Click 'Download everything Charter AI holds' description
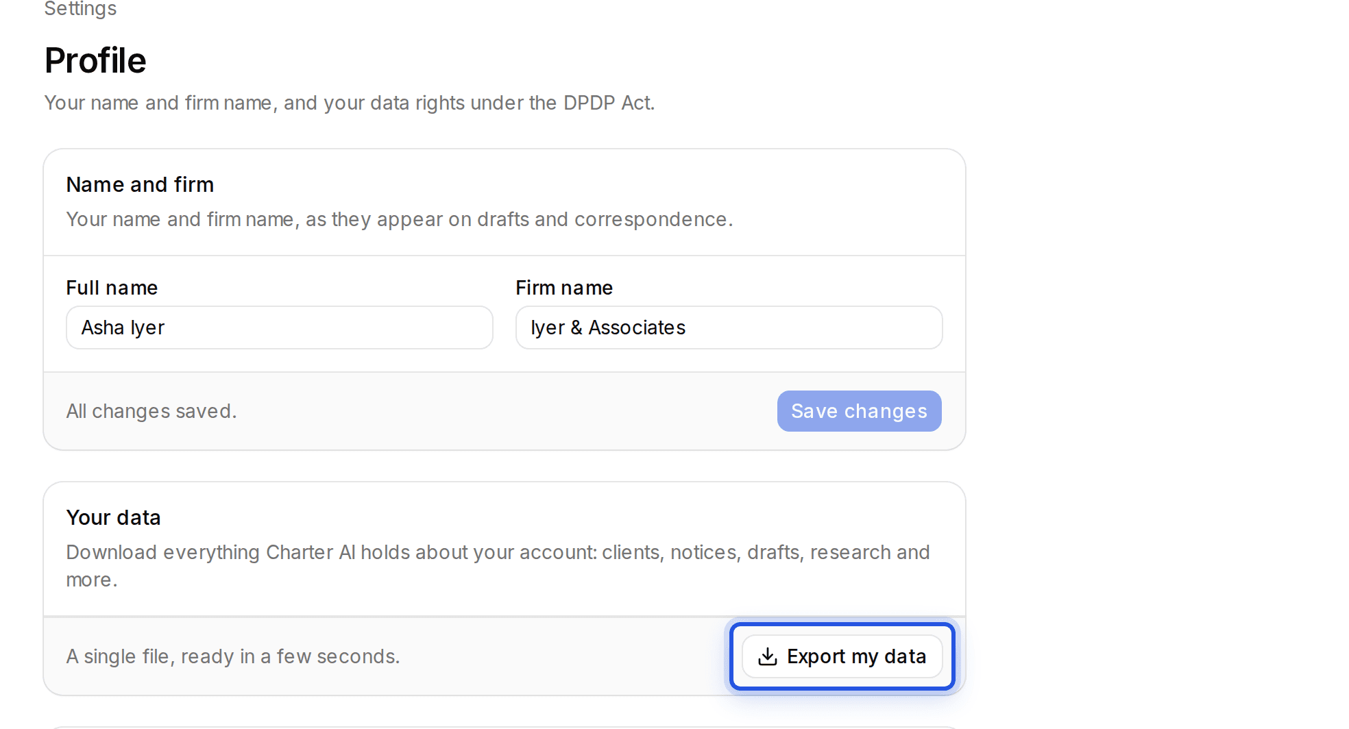The height and width of the screenshot is (729, 1349). click(498, 566)
